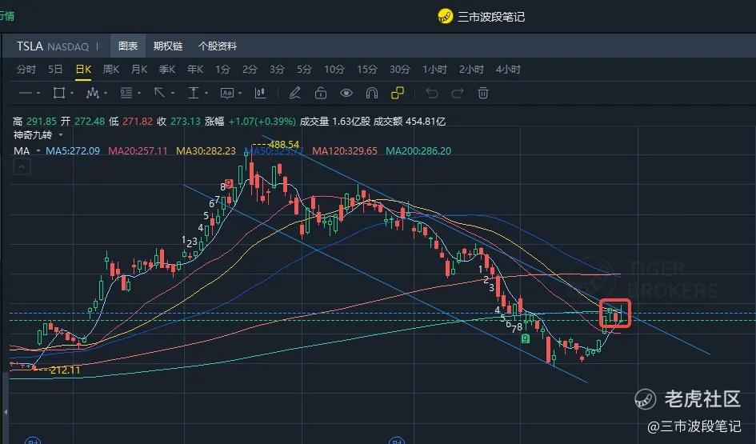Expand the rectangle tool dropdown arrow
The height and width of the screenshot is (444, 756).
pyautogui.click(x=72, y=94)
